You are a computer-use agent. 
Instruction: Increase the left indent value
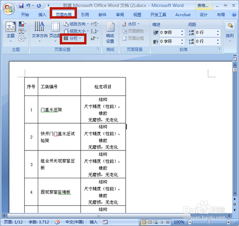click(182, 31)
